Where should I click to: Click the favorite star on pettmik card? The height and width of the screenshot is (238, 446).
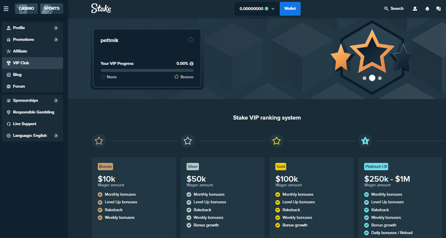(190, 40)
